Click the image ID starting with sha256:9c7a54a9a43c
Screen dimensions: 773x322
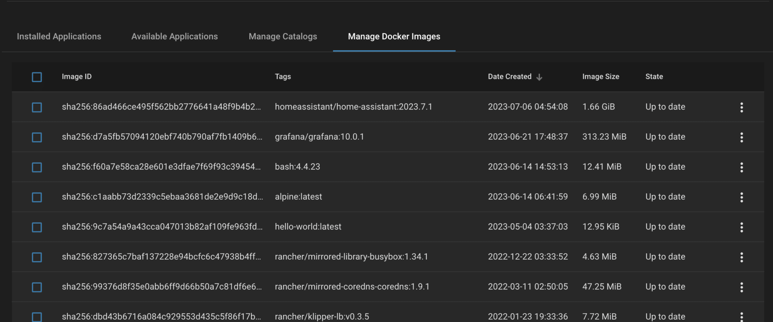click(x=162, y=227)
